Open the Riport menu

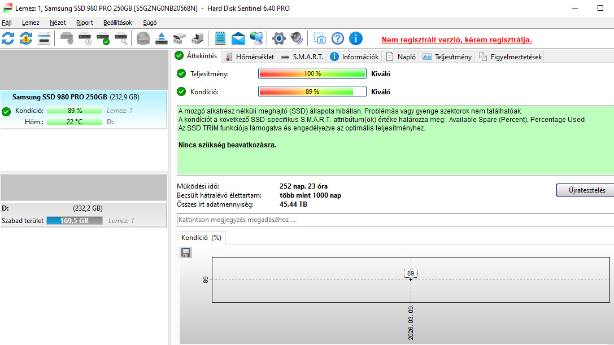(x=85, y=23)
